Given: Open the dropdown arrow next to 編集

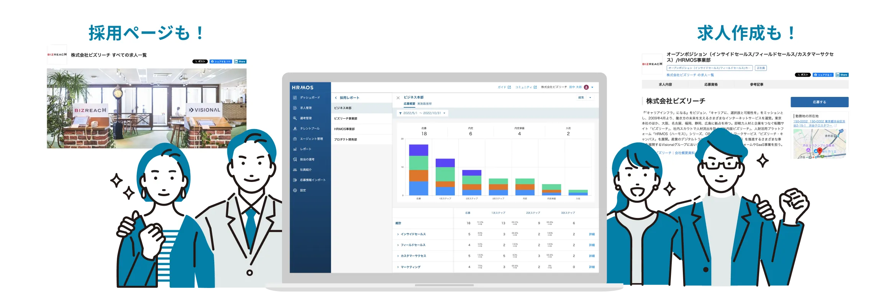Looking at the screenshot, I should (590, 98).
